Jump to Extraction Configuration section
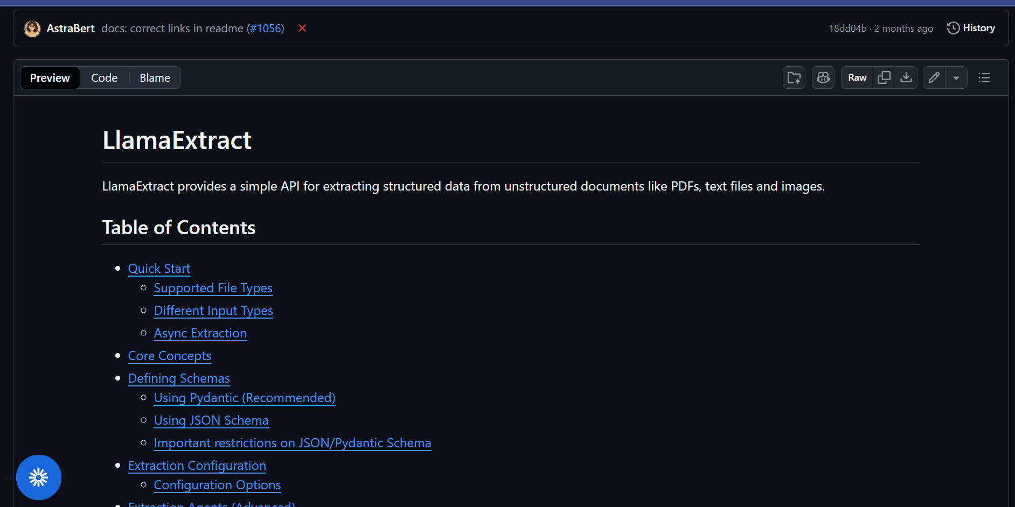 coord(197,466)
